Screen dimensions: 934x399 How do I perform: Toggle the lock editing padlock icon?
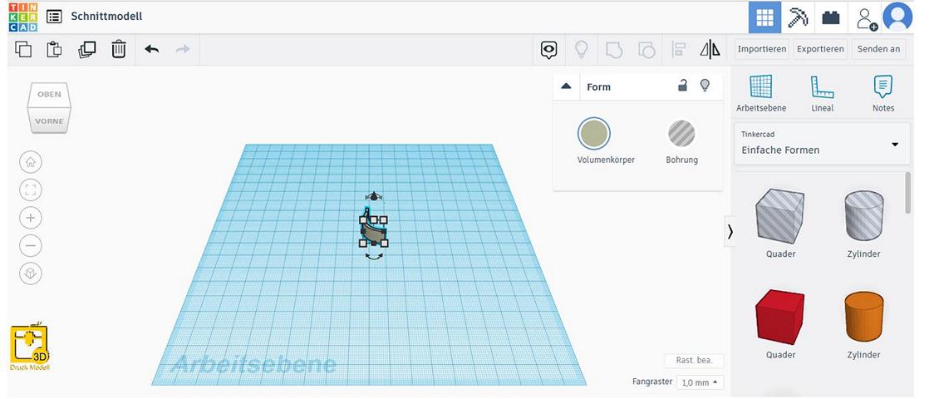682,86
